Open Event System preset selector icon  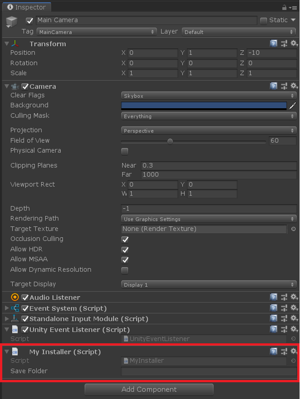(x=284, y=308)
